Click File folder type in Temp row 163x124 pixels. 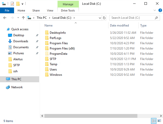(147, 64)
